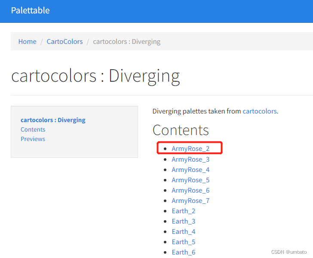Viewport: 313px width, 258px height.
Task: Open the ArmyRose_3 palette link
Action: click(190, 160)
